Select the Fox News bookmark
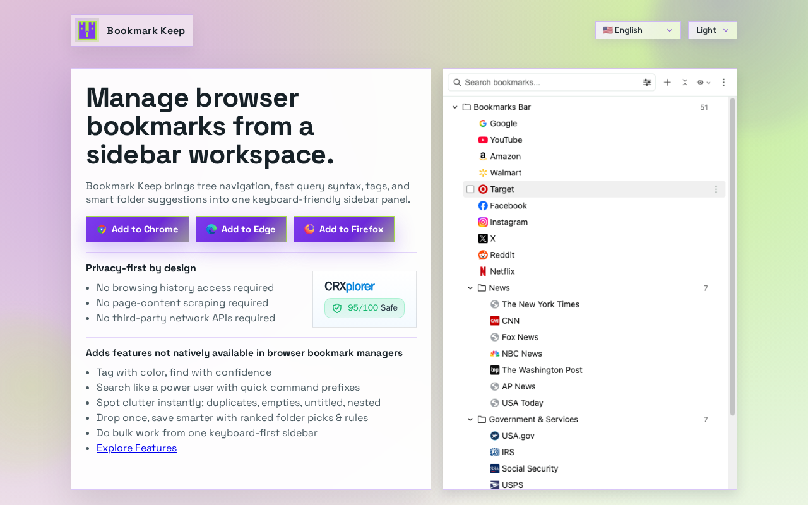This screenshot has width=808, height=505. [520, 337]
